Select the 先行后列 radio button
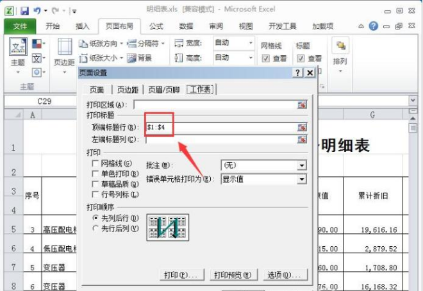This screenshot has width=423, height=291. (95, 228)
